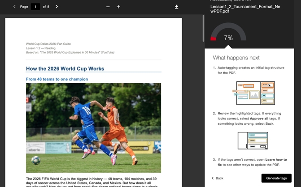The height and width of the screenshot is (187, 301).
Task: Click the Generate tags button
Action: [276, 178]
